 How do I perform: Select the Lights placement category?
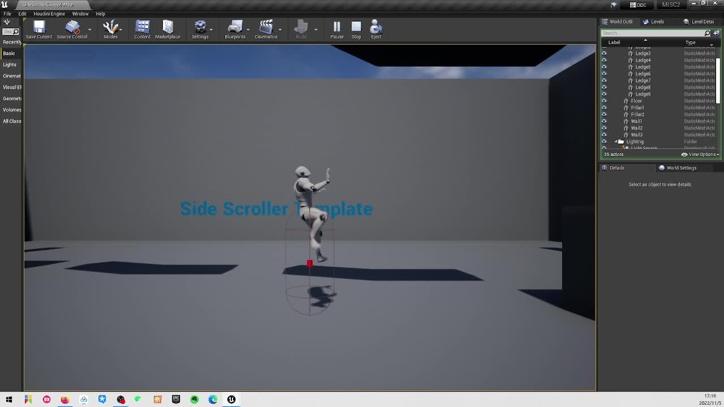coord(10,64)
